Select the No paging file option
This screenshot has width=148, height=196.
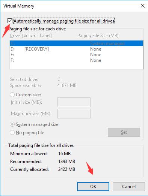pos(12,133)
